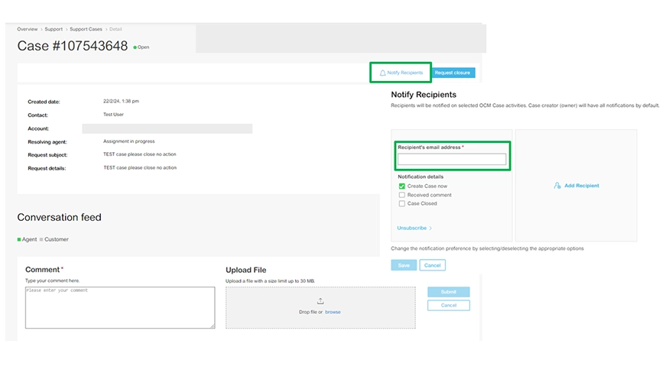This screenshot has width=669, height=376.
Task: Click the Open status indicator
Action: [141, 47]
